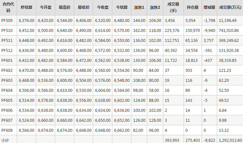Click PF608 turnover 13.32

pyautogui.click(x=224, y=130)
